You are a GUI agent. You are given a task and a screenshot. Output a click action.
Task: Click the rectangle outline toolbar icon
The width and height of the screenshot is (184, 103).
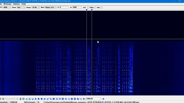pyautogui.click(x=29, y=99)
